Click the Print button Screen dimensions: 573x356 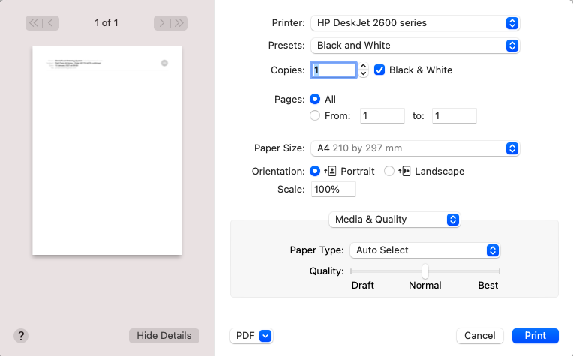click(535, 336)
